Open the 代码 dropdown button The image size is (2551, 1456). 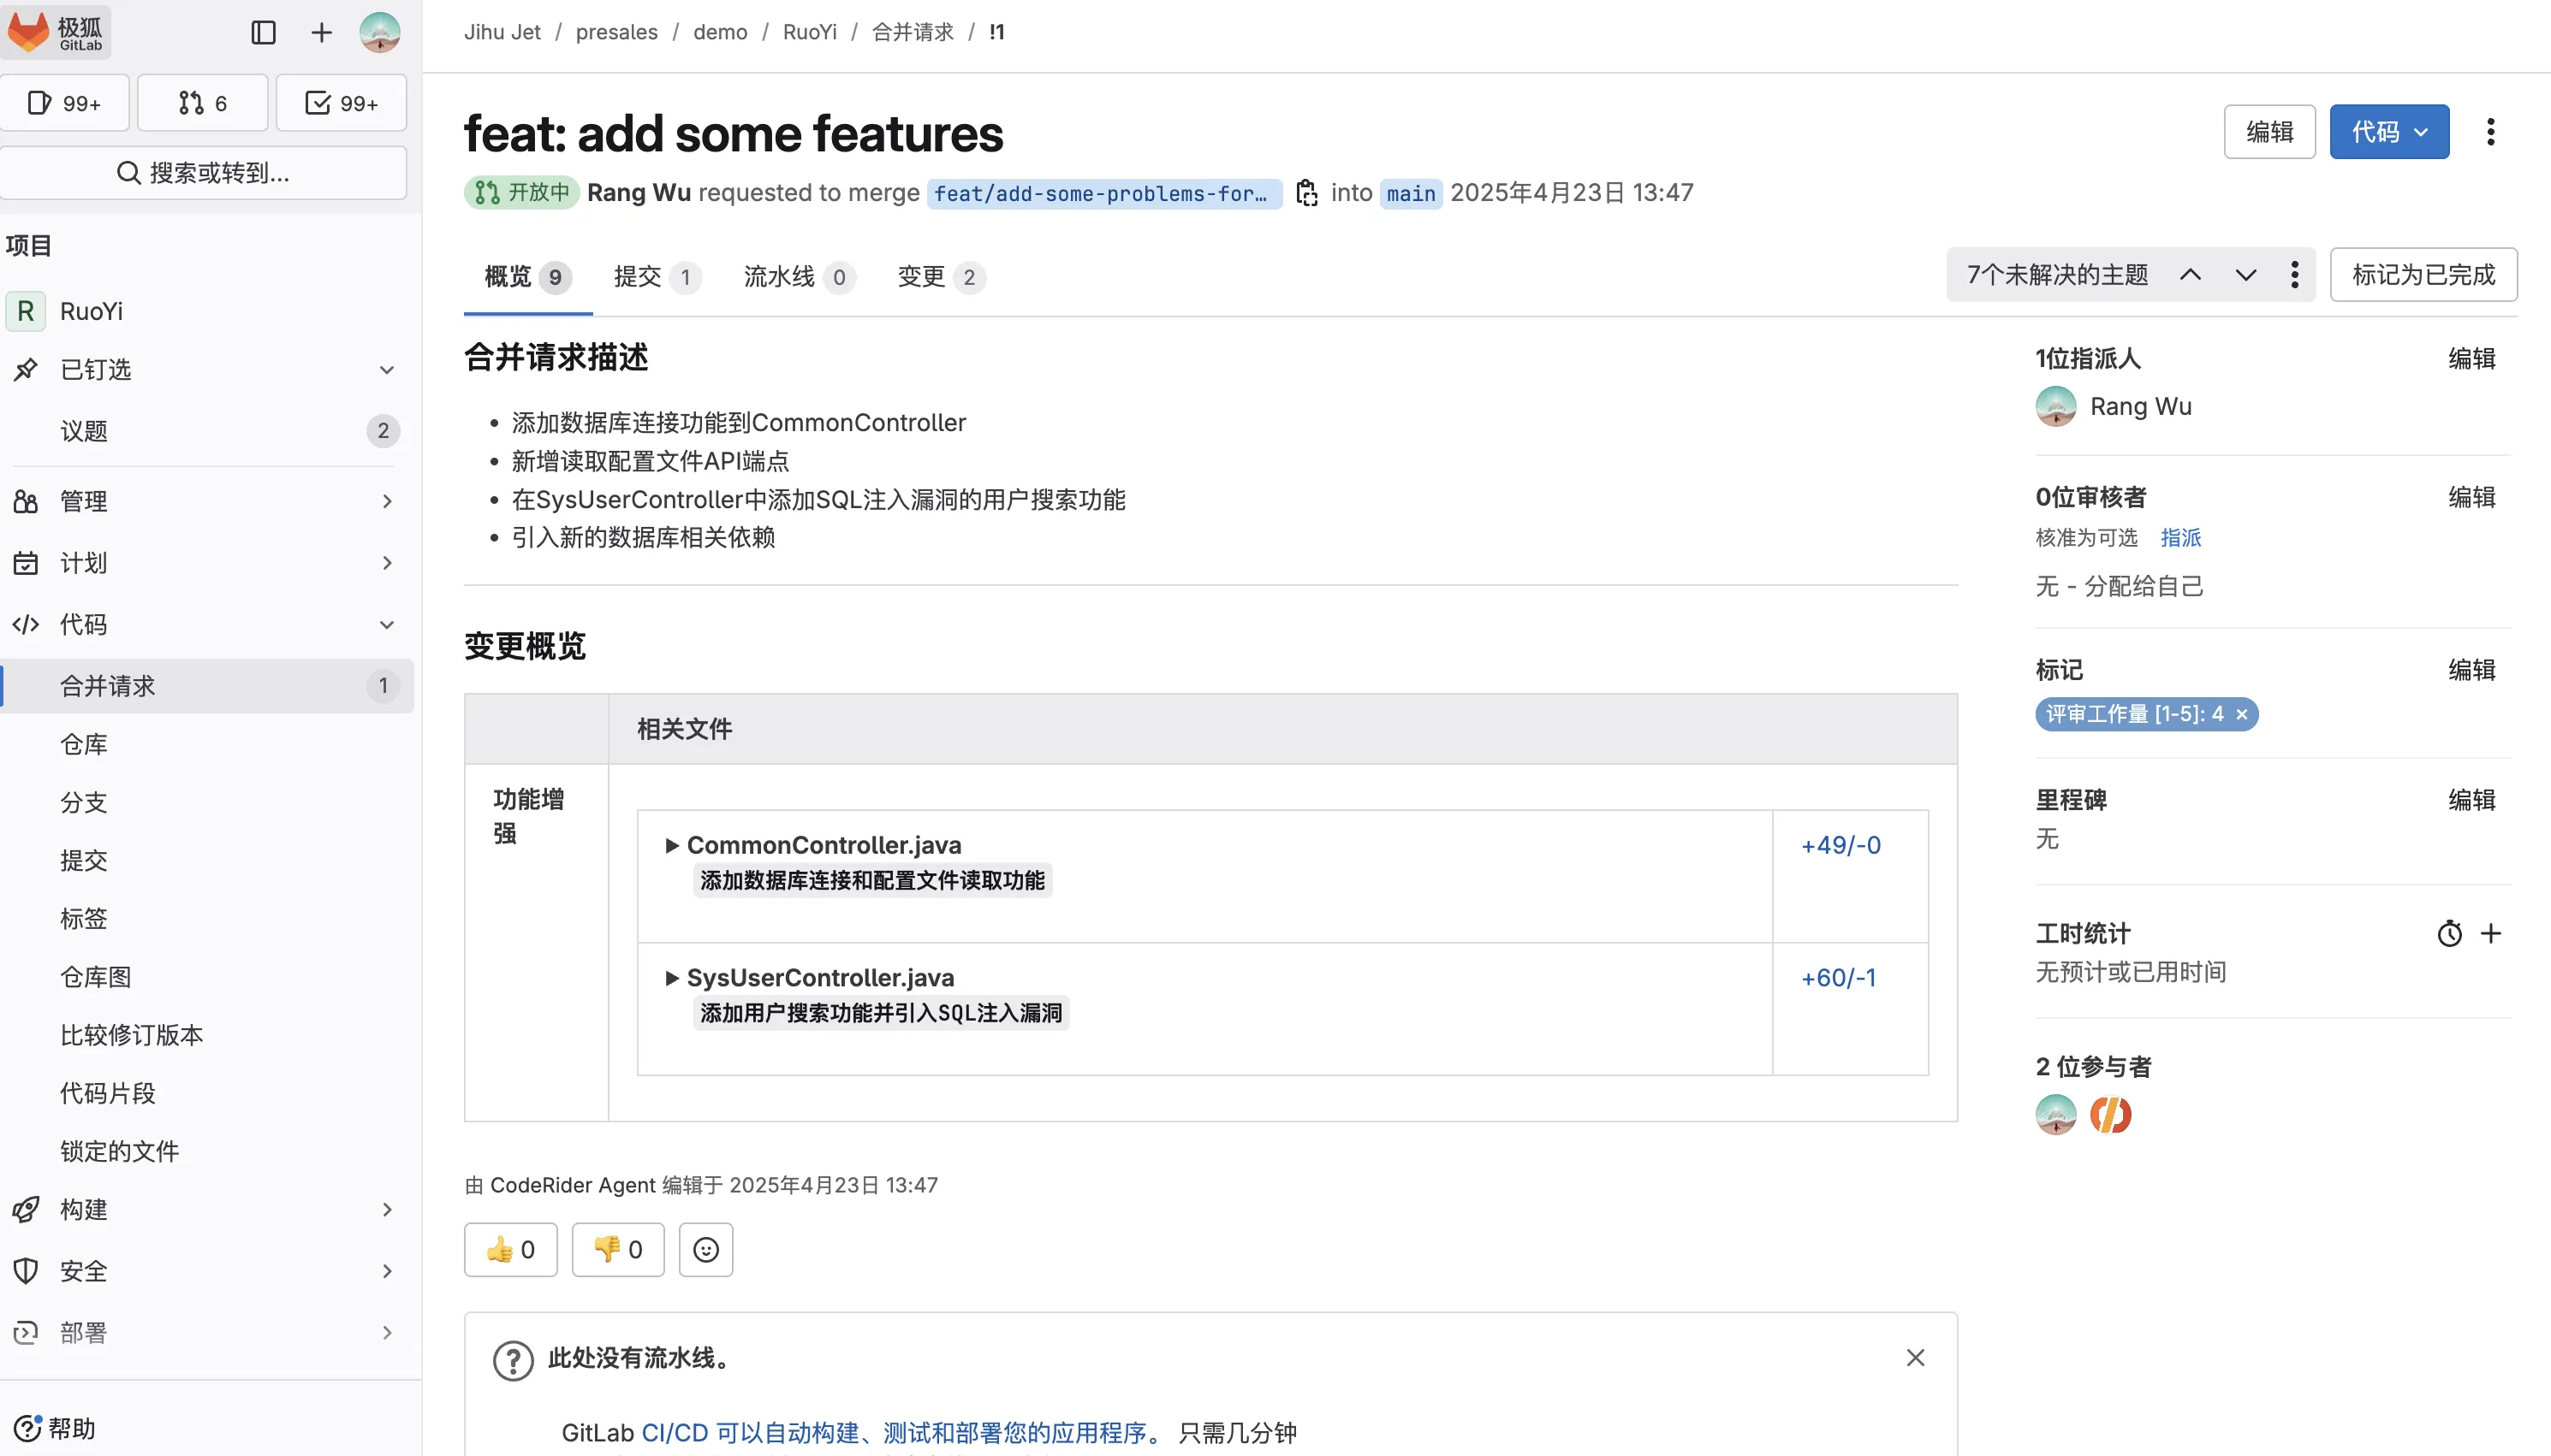point(2388,132)
